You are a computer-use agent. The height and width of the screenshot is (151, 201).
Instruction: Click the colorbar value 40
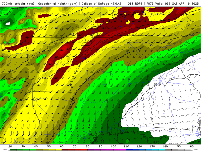[x=36, y=146]
